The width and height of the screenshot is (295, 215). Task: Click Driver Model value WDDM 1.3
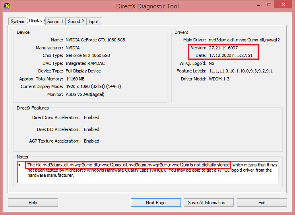pos(219,79)
